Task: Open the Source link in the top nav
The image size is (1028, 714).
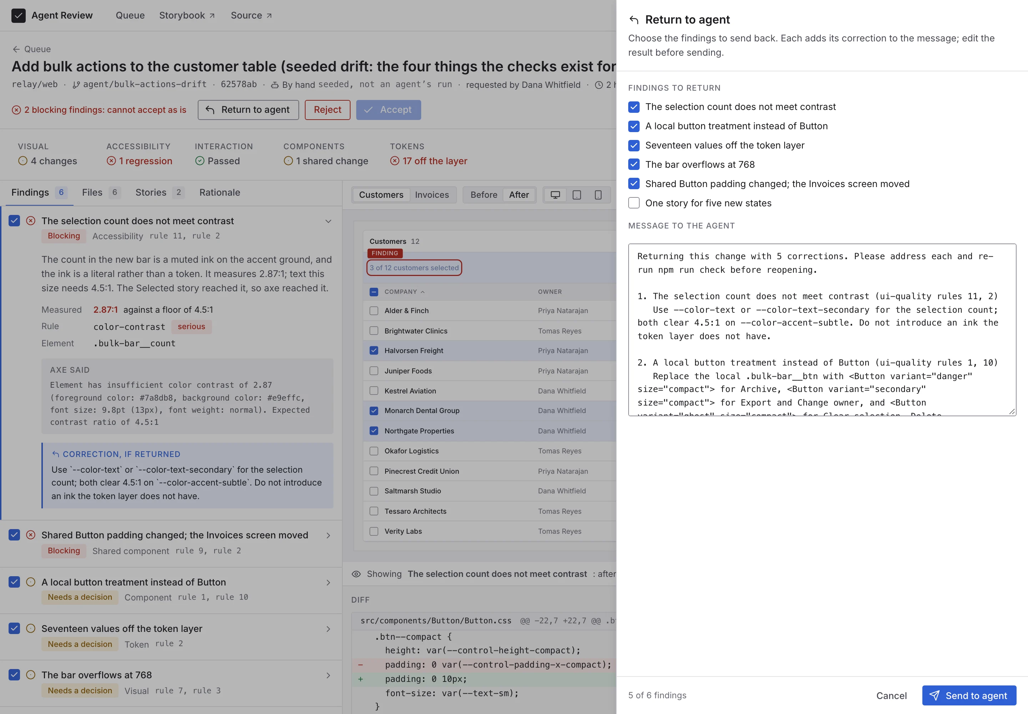Action: [x=251, y=16]
